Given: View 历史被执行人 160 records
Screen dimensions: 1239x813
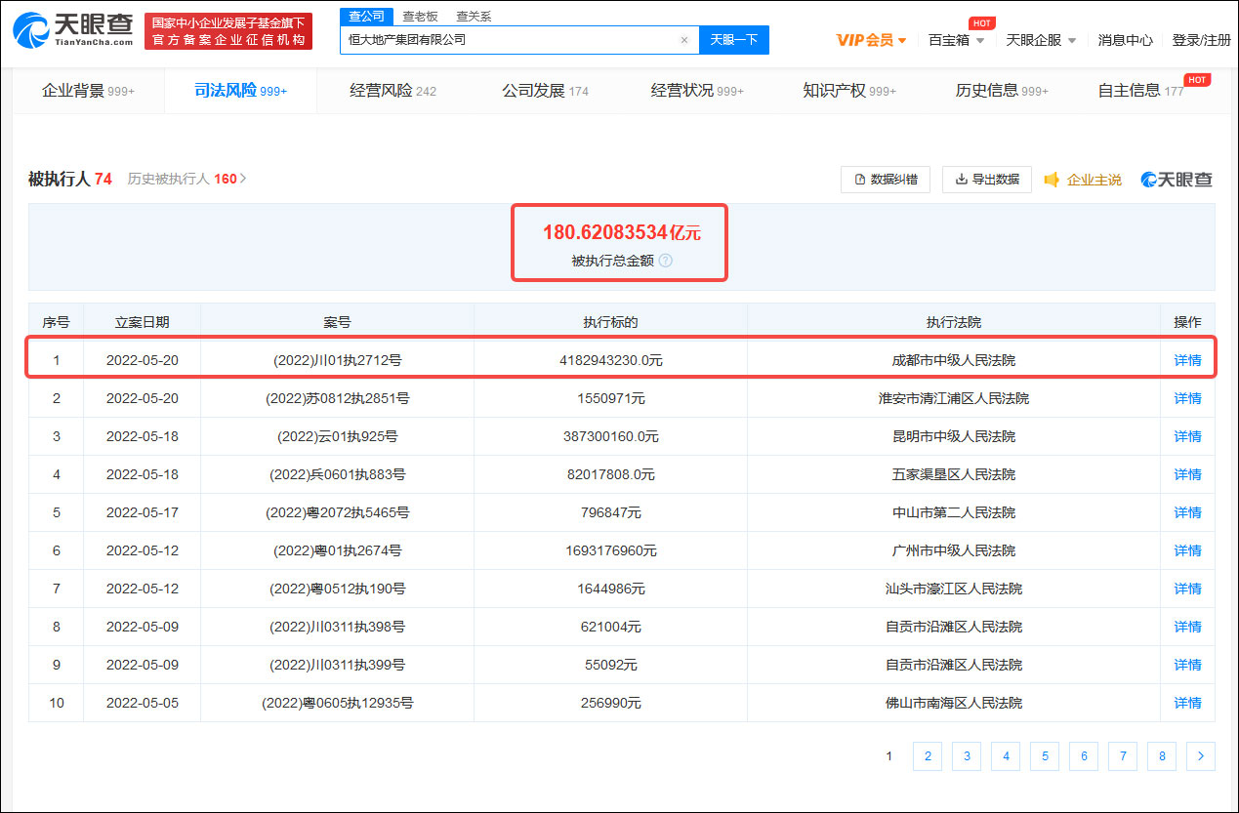Looking at the screenshot, I should coord(184,179).
